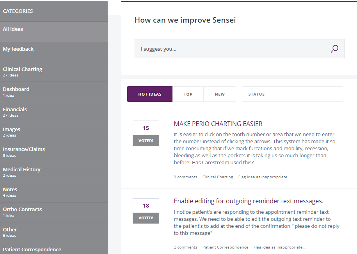Viewport: 357px width, 254px height.
Task: Click the 'I suggest you...' search field
Action: coord(240,49)
